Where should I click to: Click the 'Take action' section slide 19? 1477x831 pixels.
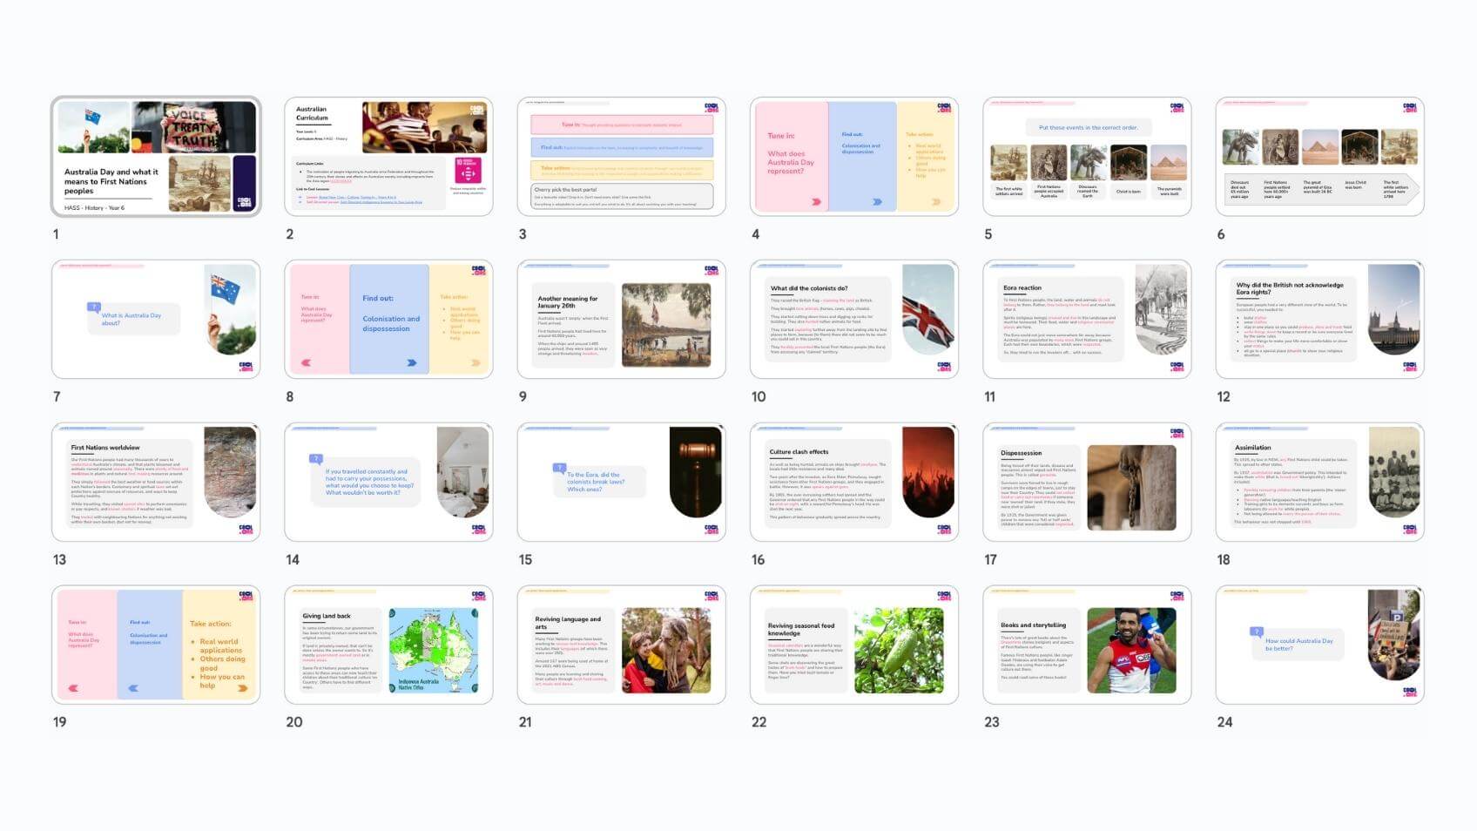pos(156,645)
